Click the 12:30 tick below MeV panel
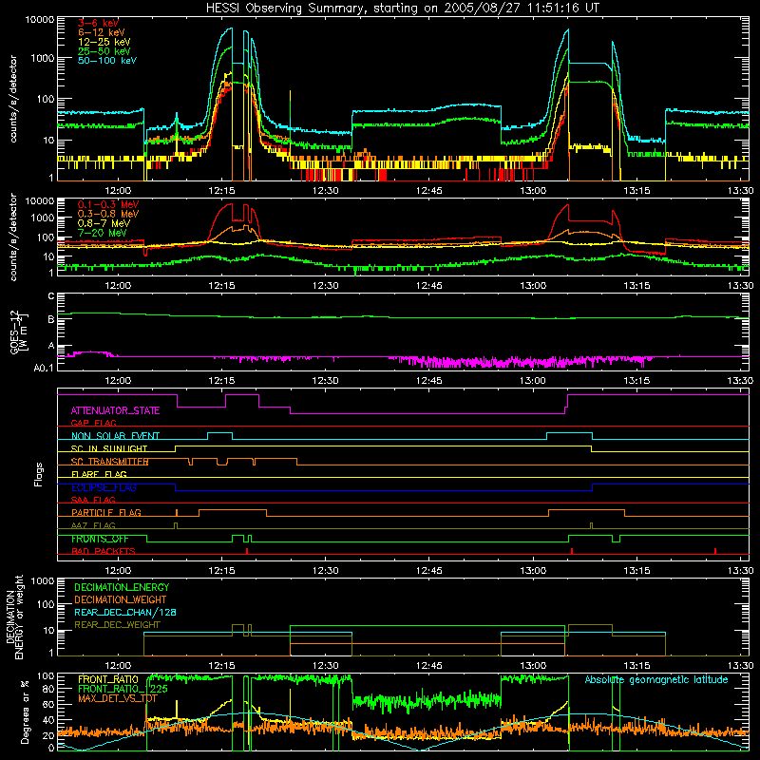 pos(325,286)
